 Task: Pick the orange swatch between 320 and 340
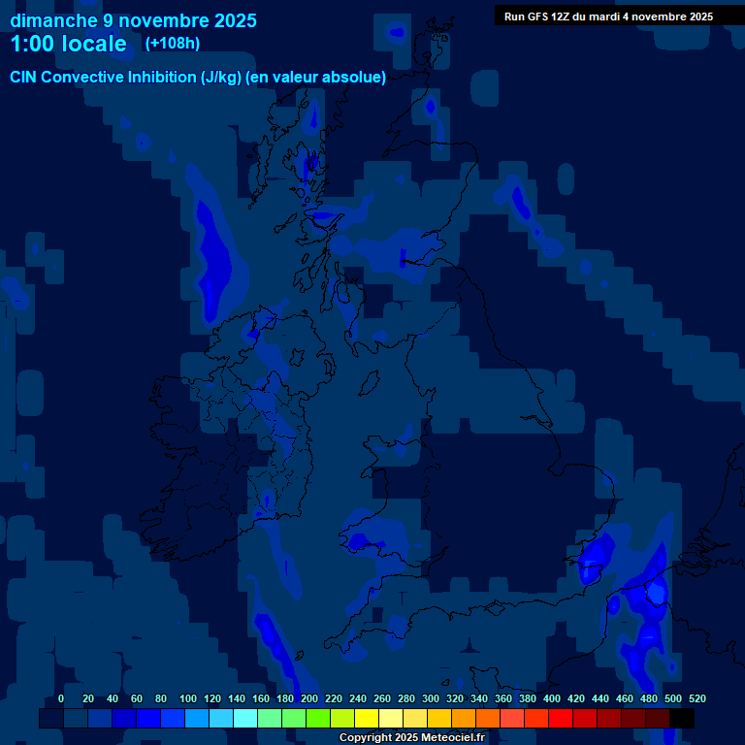pos(464,718)
